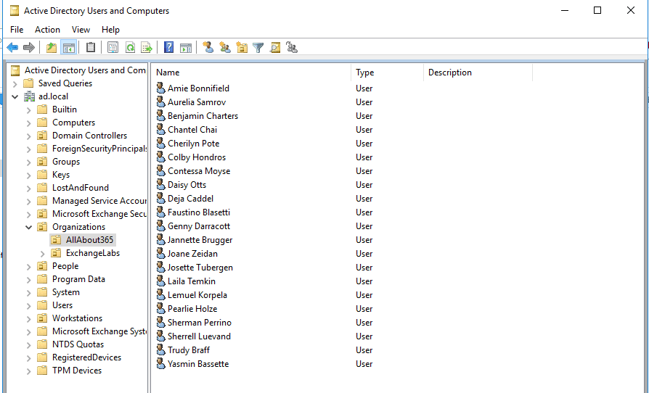Select user Sherman Perrino
649x393 pixels.
pos(200,323)
